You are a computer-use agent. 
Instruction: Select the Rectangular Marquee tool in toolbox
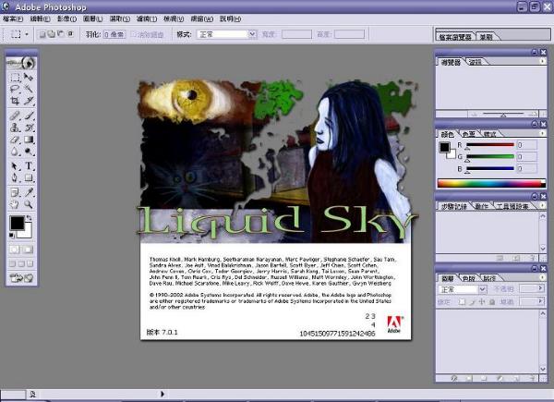15,77
